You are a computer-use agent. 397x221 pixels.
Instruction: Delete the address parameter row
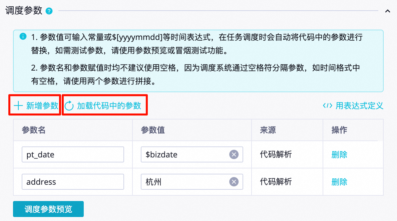point(339,182)
